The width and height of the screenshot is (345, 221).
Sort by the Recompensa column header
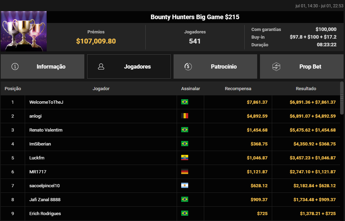tap(238, 88)
